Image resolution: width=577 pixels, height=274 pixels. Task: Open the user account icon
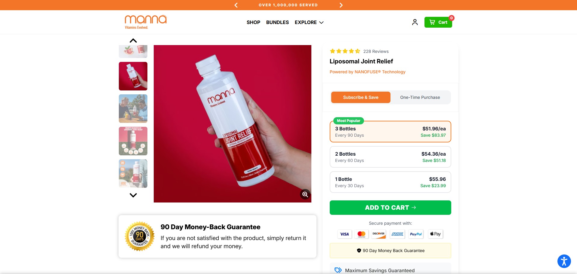(415, 22)
